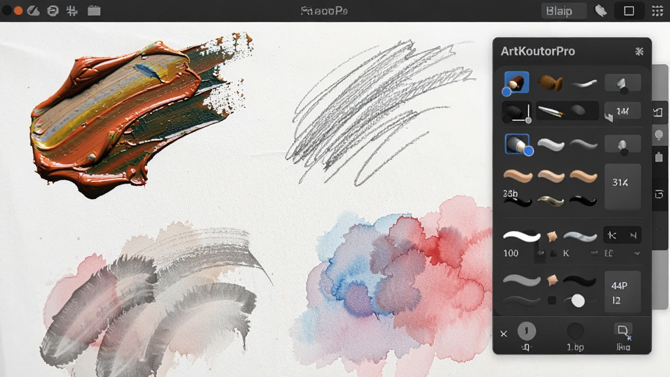Viewport: 670px width, 377px height.
Task: Toggle the left K arrow option
Action: 612,235
